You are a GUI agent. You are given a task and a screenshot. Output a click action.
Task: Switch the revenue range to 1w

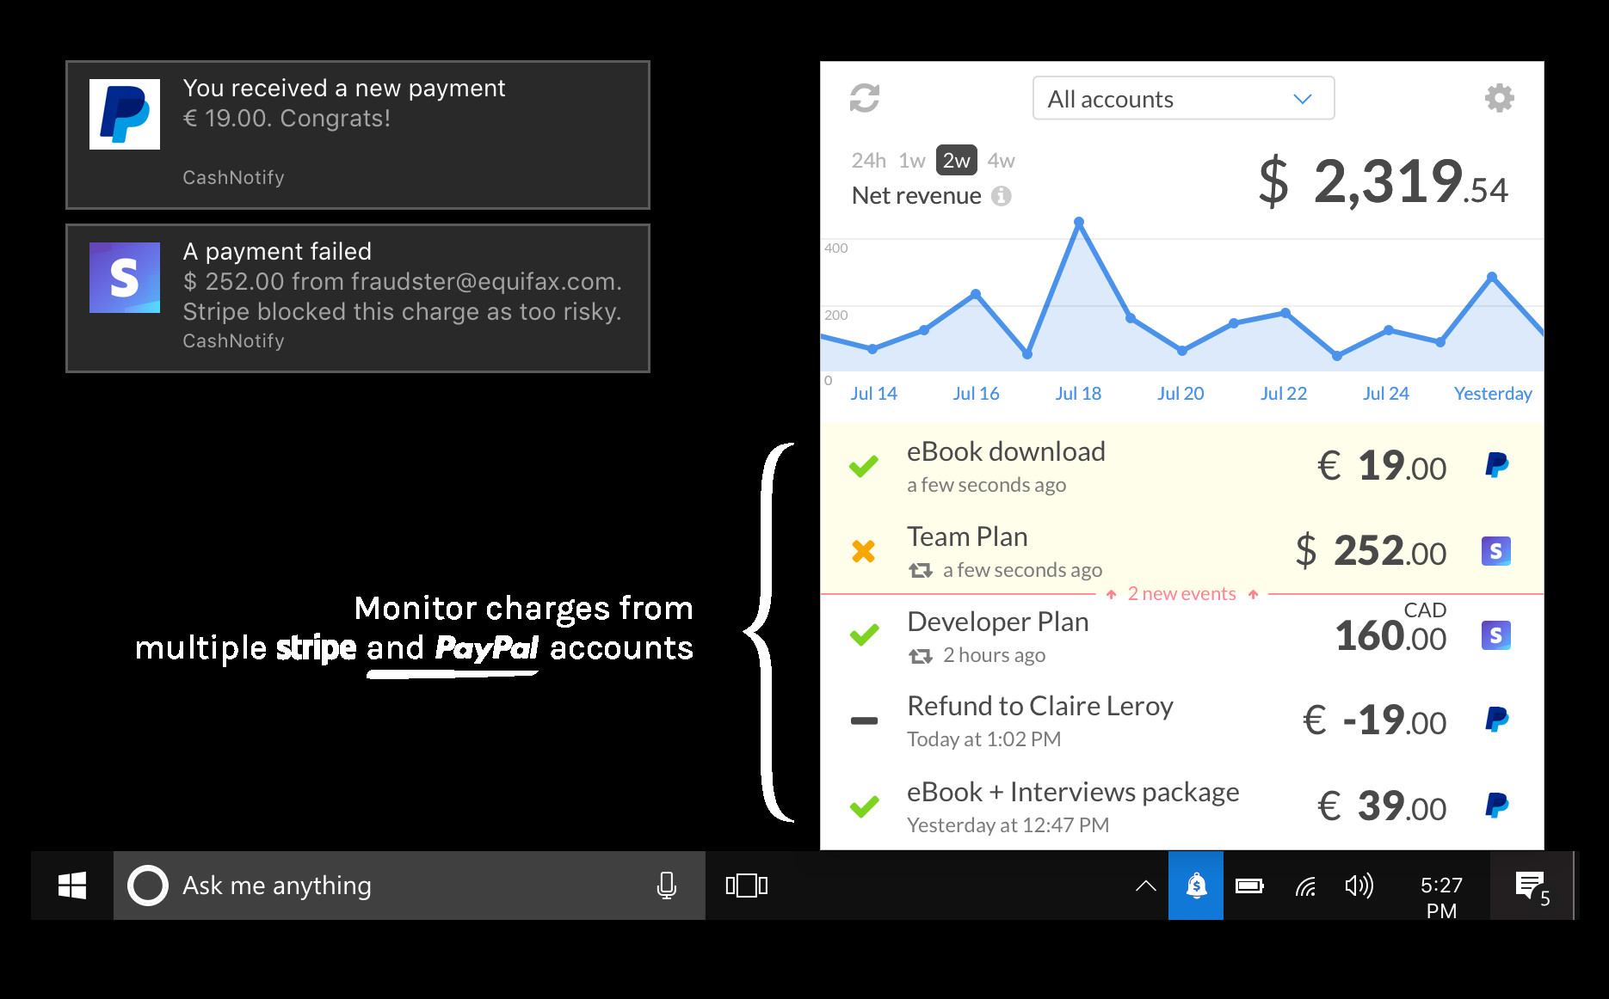(x=912, y=161)
